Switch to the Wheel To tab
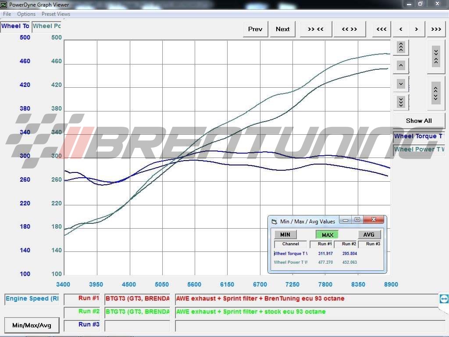The height and width of the screenshot is (337, 449). 15,26
